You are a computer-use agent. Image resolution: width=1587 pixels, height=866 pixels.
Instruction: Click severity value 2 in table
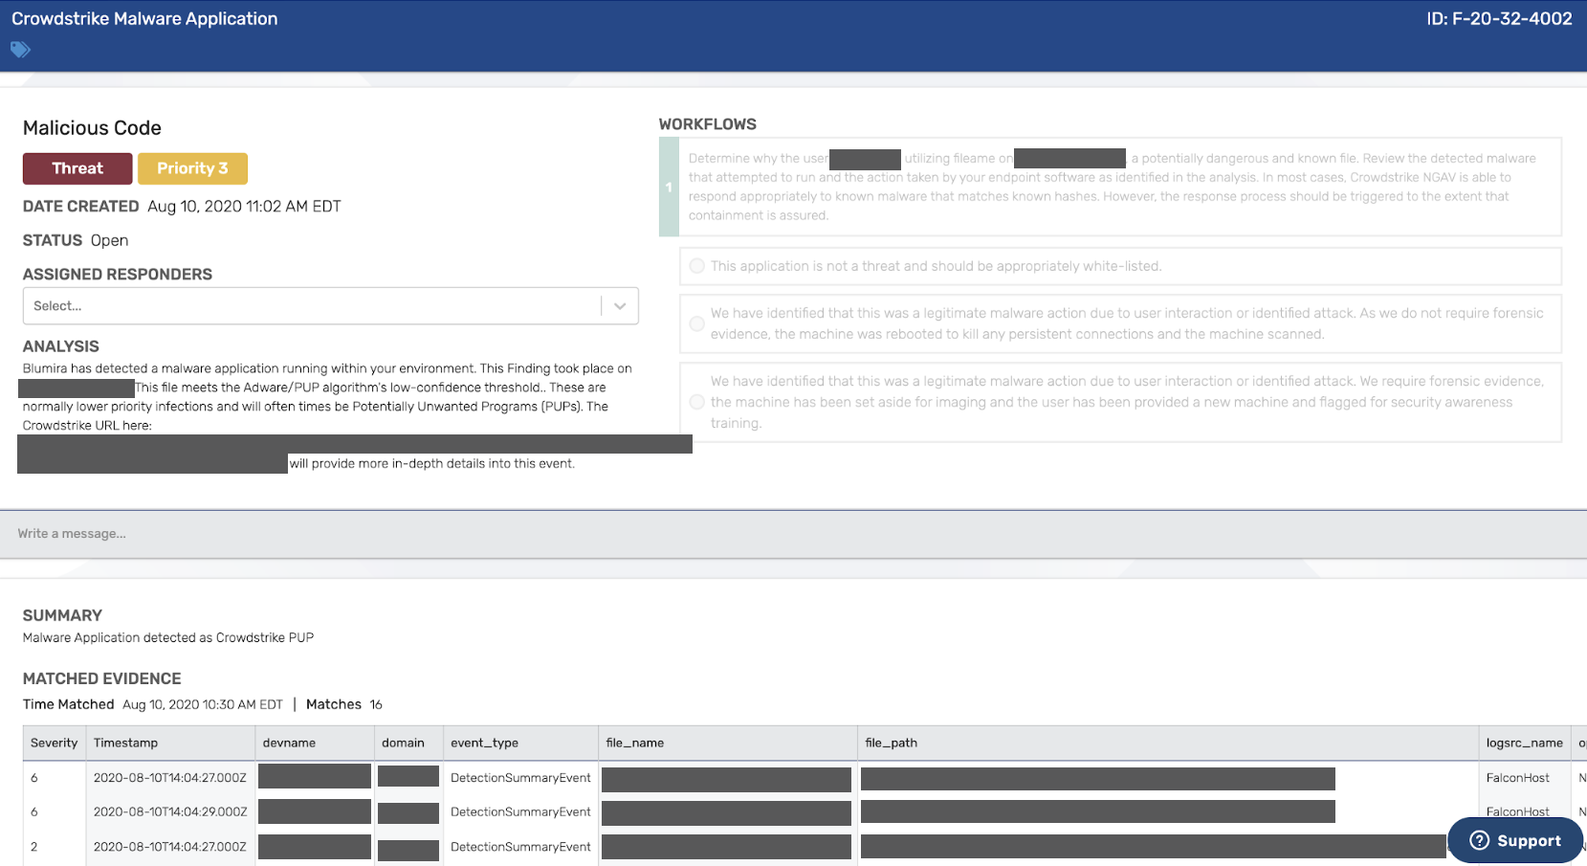point(34,847)
